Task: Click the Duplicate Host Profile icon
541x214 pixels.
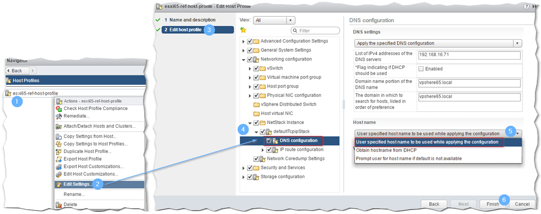Action: (58, 152)
